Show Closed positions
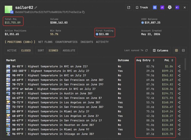 click(x=26, y=50)
